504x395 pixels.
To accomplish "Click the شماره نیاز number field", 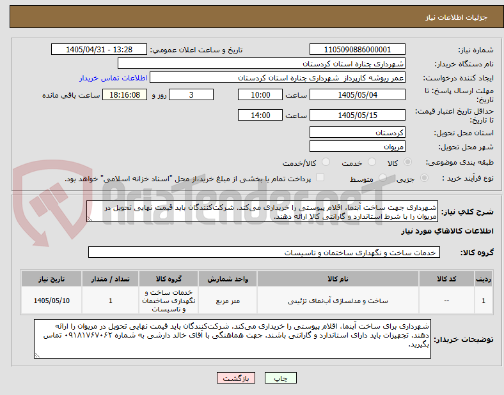I will click(357, 49).
